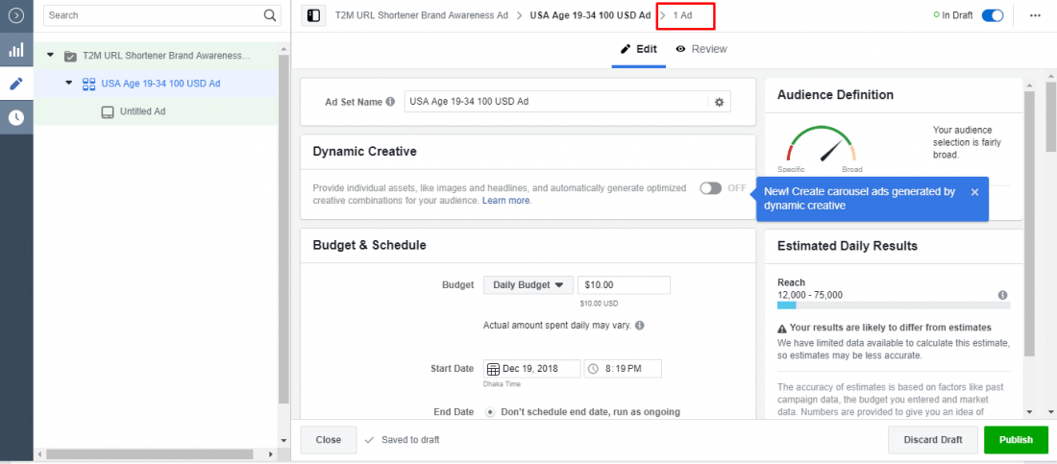Toggle the side panel layout icon
The image size is (1057, 464).
point(313,15)
